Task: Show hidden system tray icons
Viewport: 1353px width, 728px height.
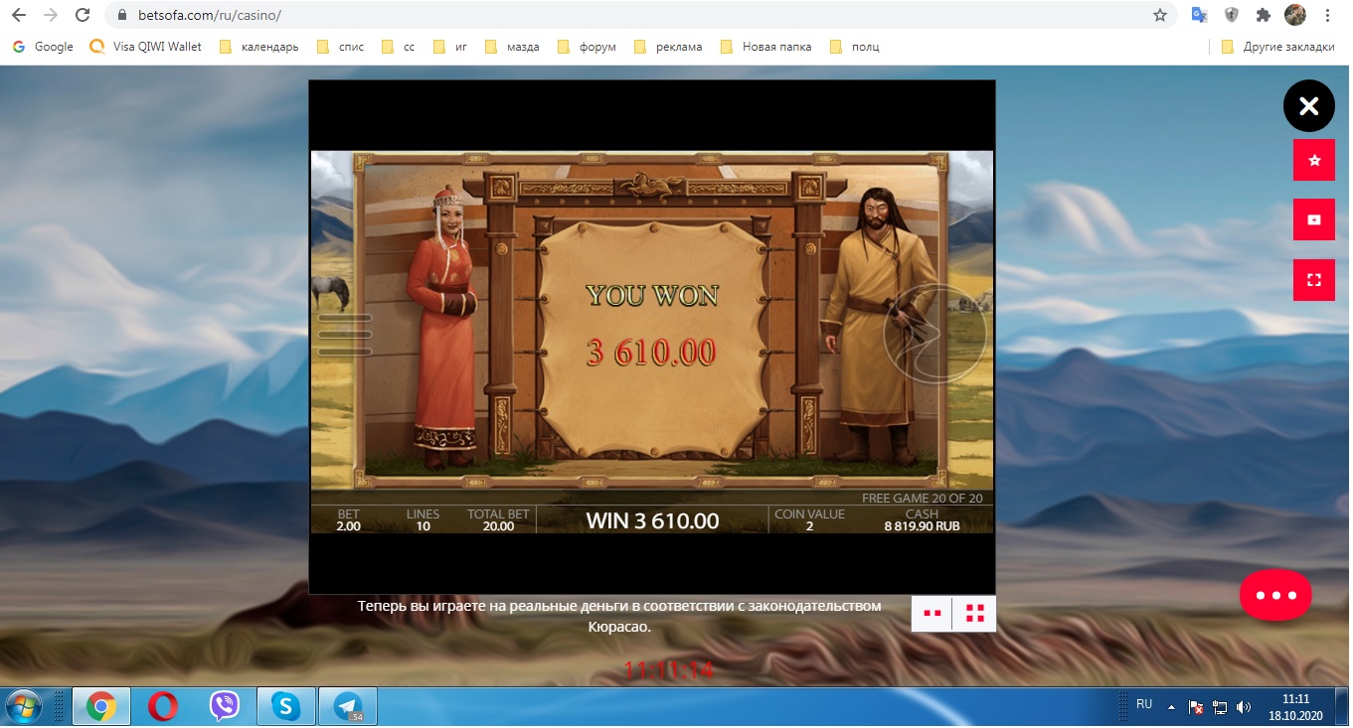Action: coord(1171,707)
